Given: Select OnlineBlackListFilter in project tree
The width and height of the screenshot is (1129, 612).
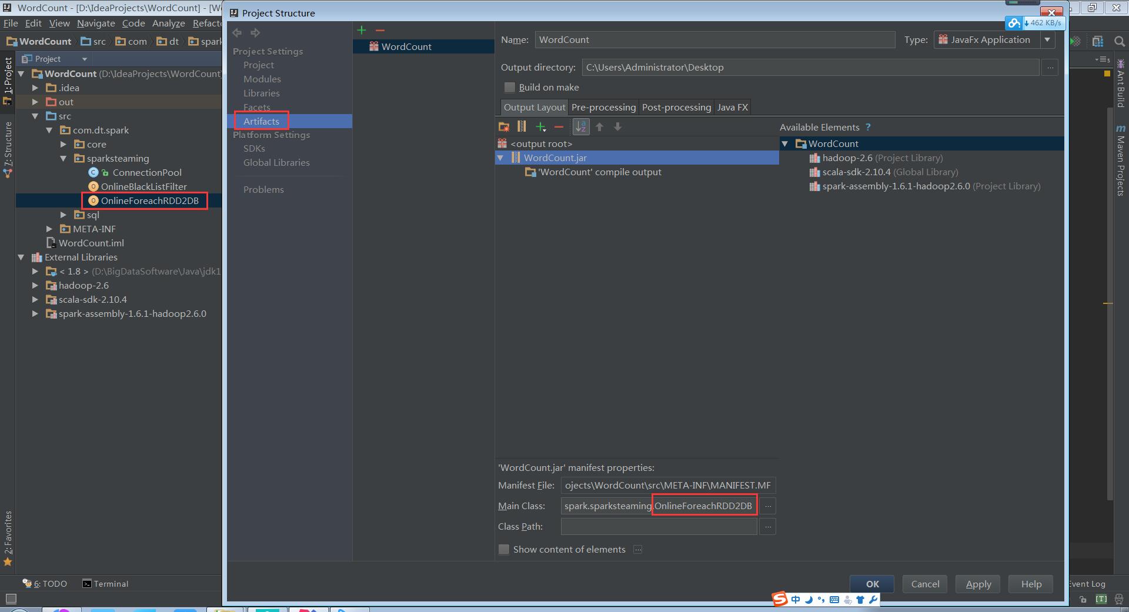Looking at the screenshot, I should pos(143,187).
